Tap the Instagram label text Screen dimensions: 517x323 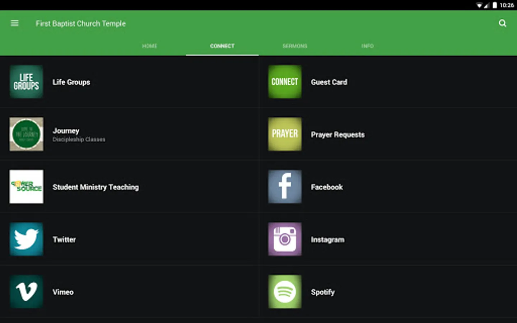[327, 239]
